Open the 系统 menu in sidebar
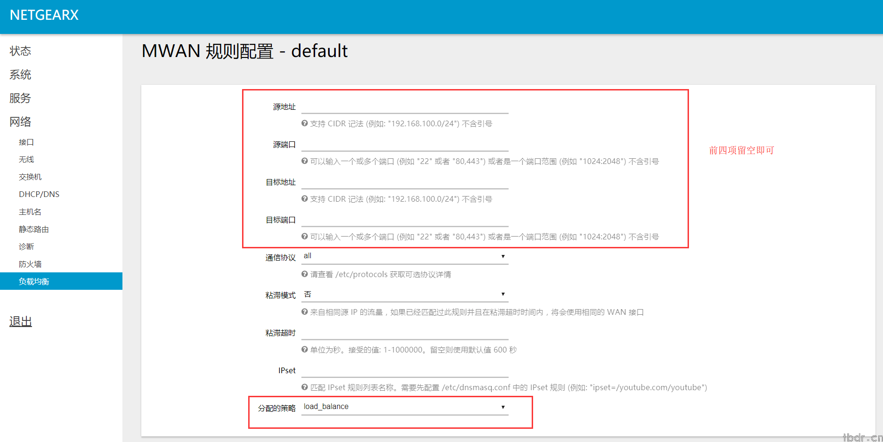883x442 pixels. (20, 74)
